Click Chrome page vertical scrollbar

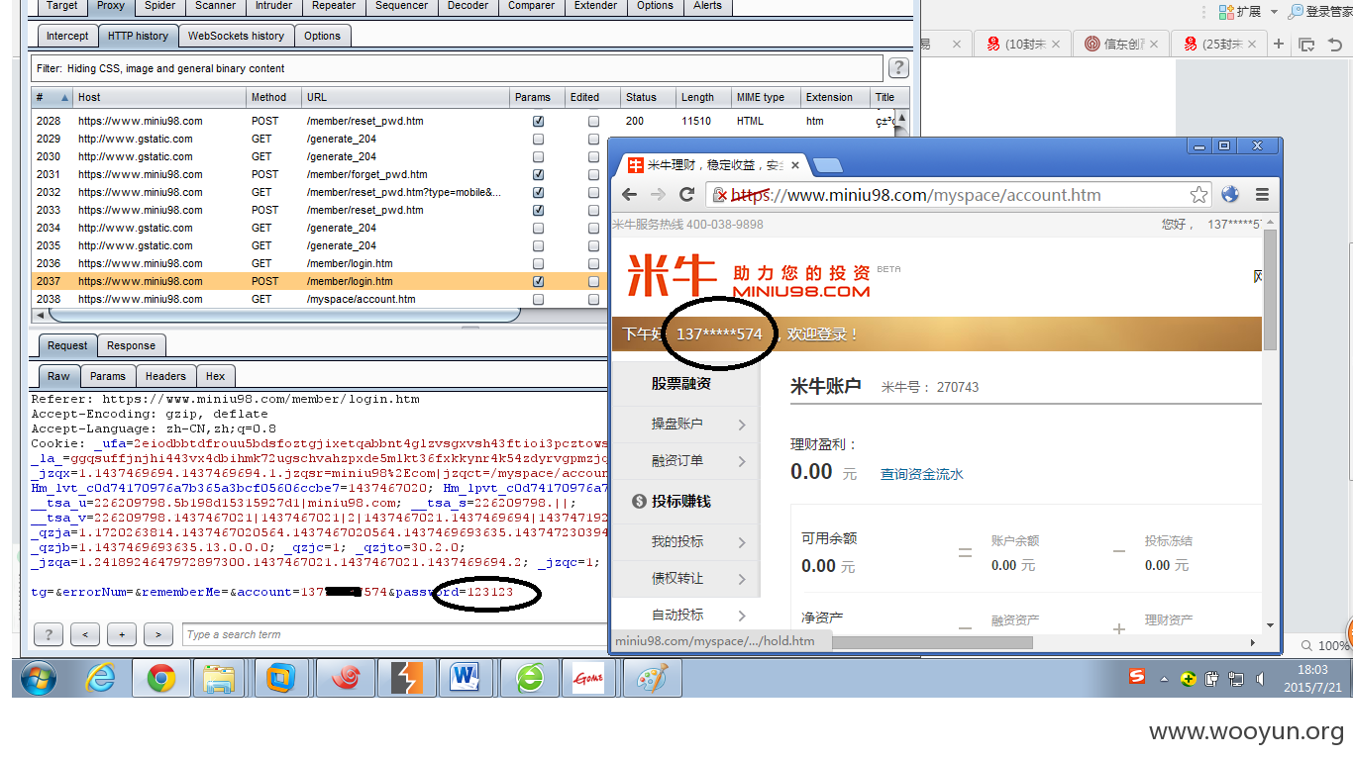(x=1270, y=289)
